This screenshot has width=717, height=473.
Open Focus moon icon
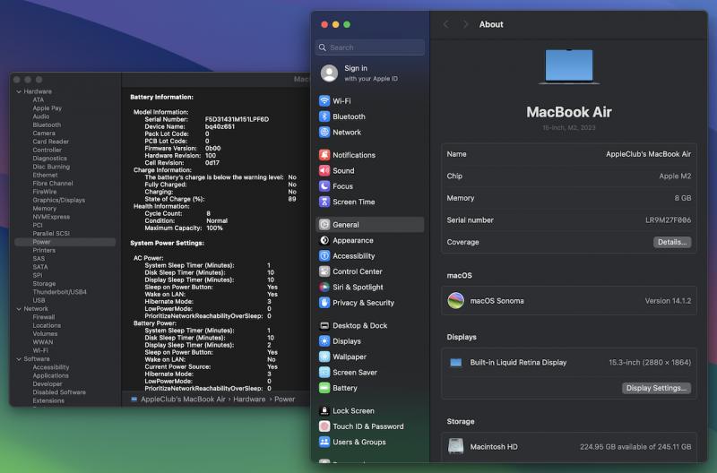(324, 186)
